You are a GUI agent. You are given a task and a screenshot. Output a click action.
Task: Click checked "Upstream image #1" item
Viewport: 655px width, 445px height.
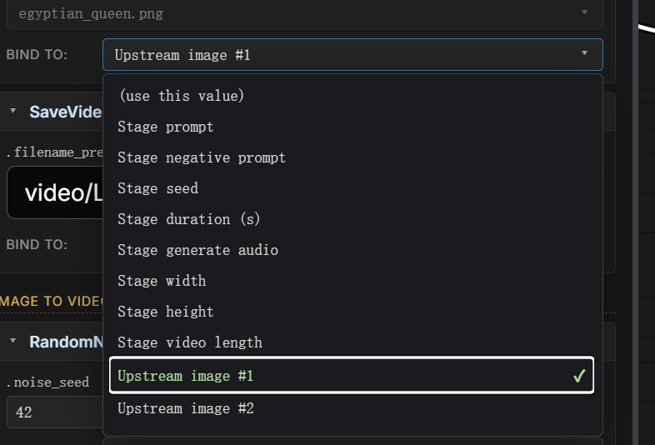pyautogui.click(x=352, y=375)
